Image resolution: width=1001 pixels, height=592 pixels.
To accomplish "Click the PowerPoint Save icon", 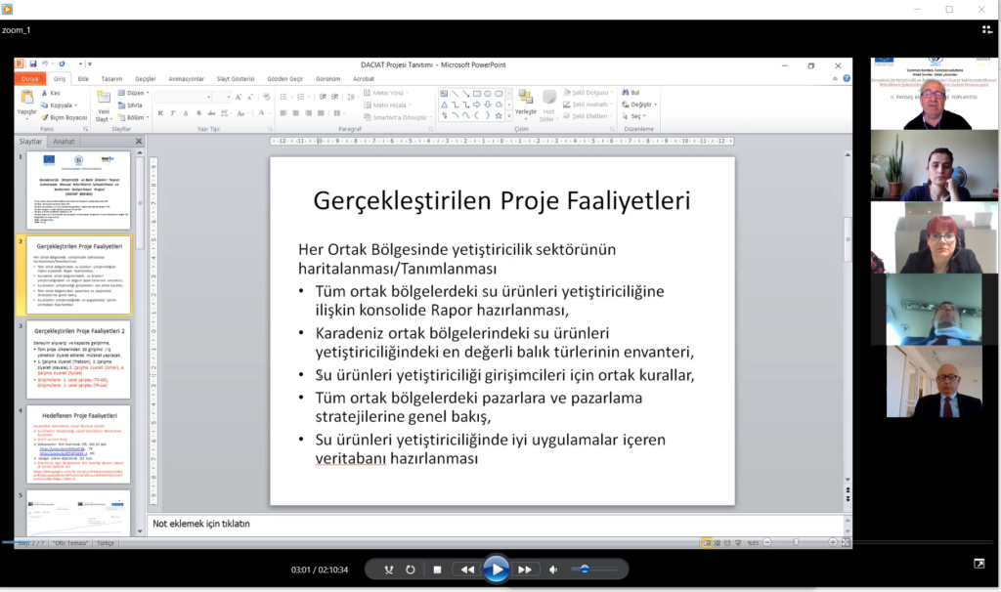I will tap(32, 64).
